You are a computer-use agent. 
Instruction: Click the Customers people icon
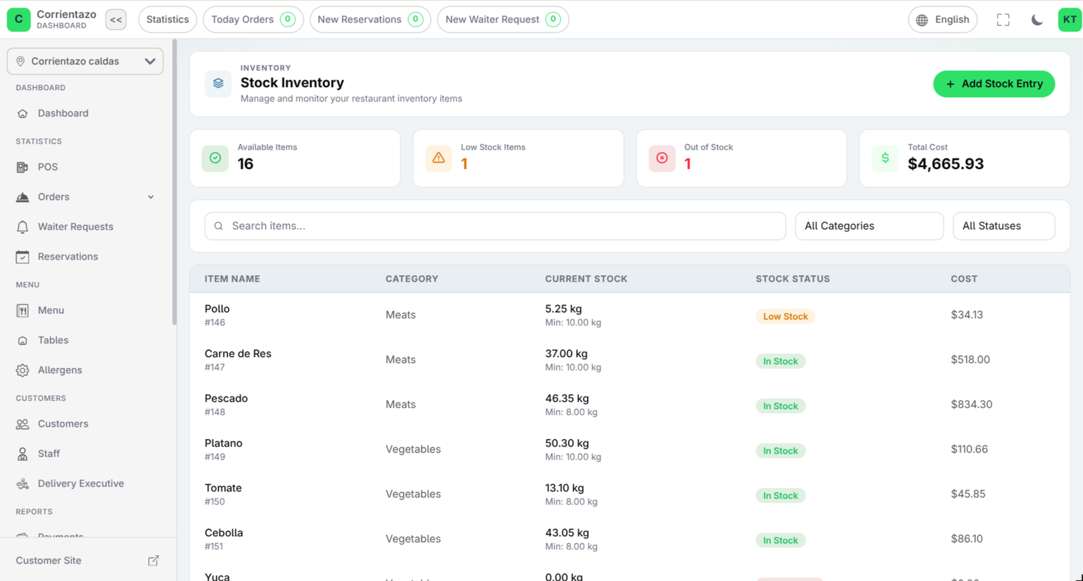pos(22,424)
